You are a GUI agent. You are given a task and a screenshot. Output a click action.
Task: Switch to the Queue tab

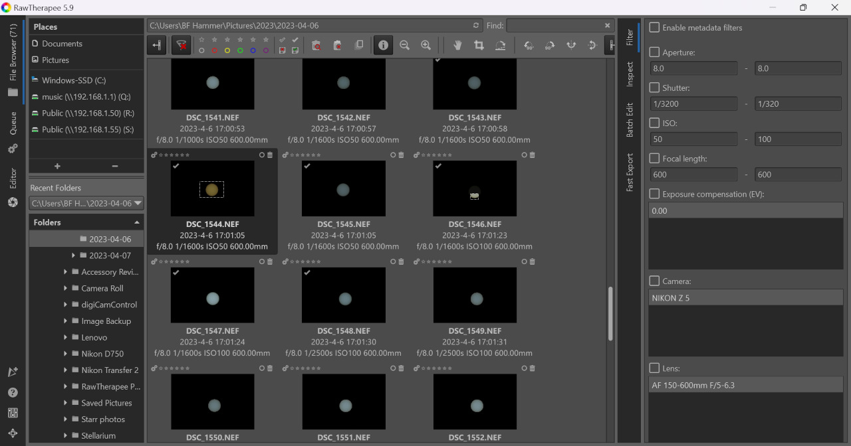(13, 123)
